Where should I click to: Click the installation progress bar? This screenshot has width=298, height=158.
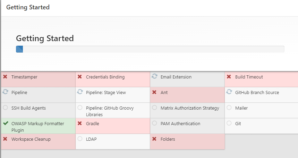150,49
